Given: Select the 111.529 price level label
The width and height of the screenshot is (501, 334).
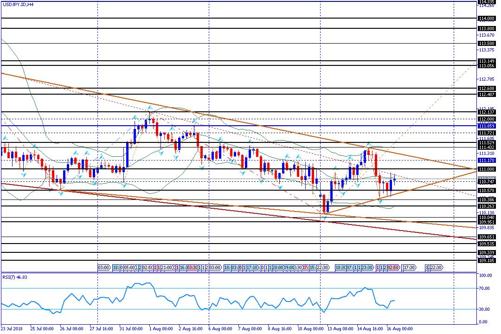Looking at the screenshot, I should 486,142.
